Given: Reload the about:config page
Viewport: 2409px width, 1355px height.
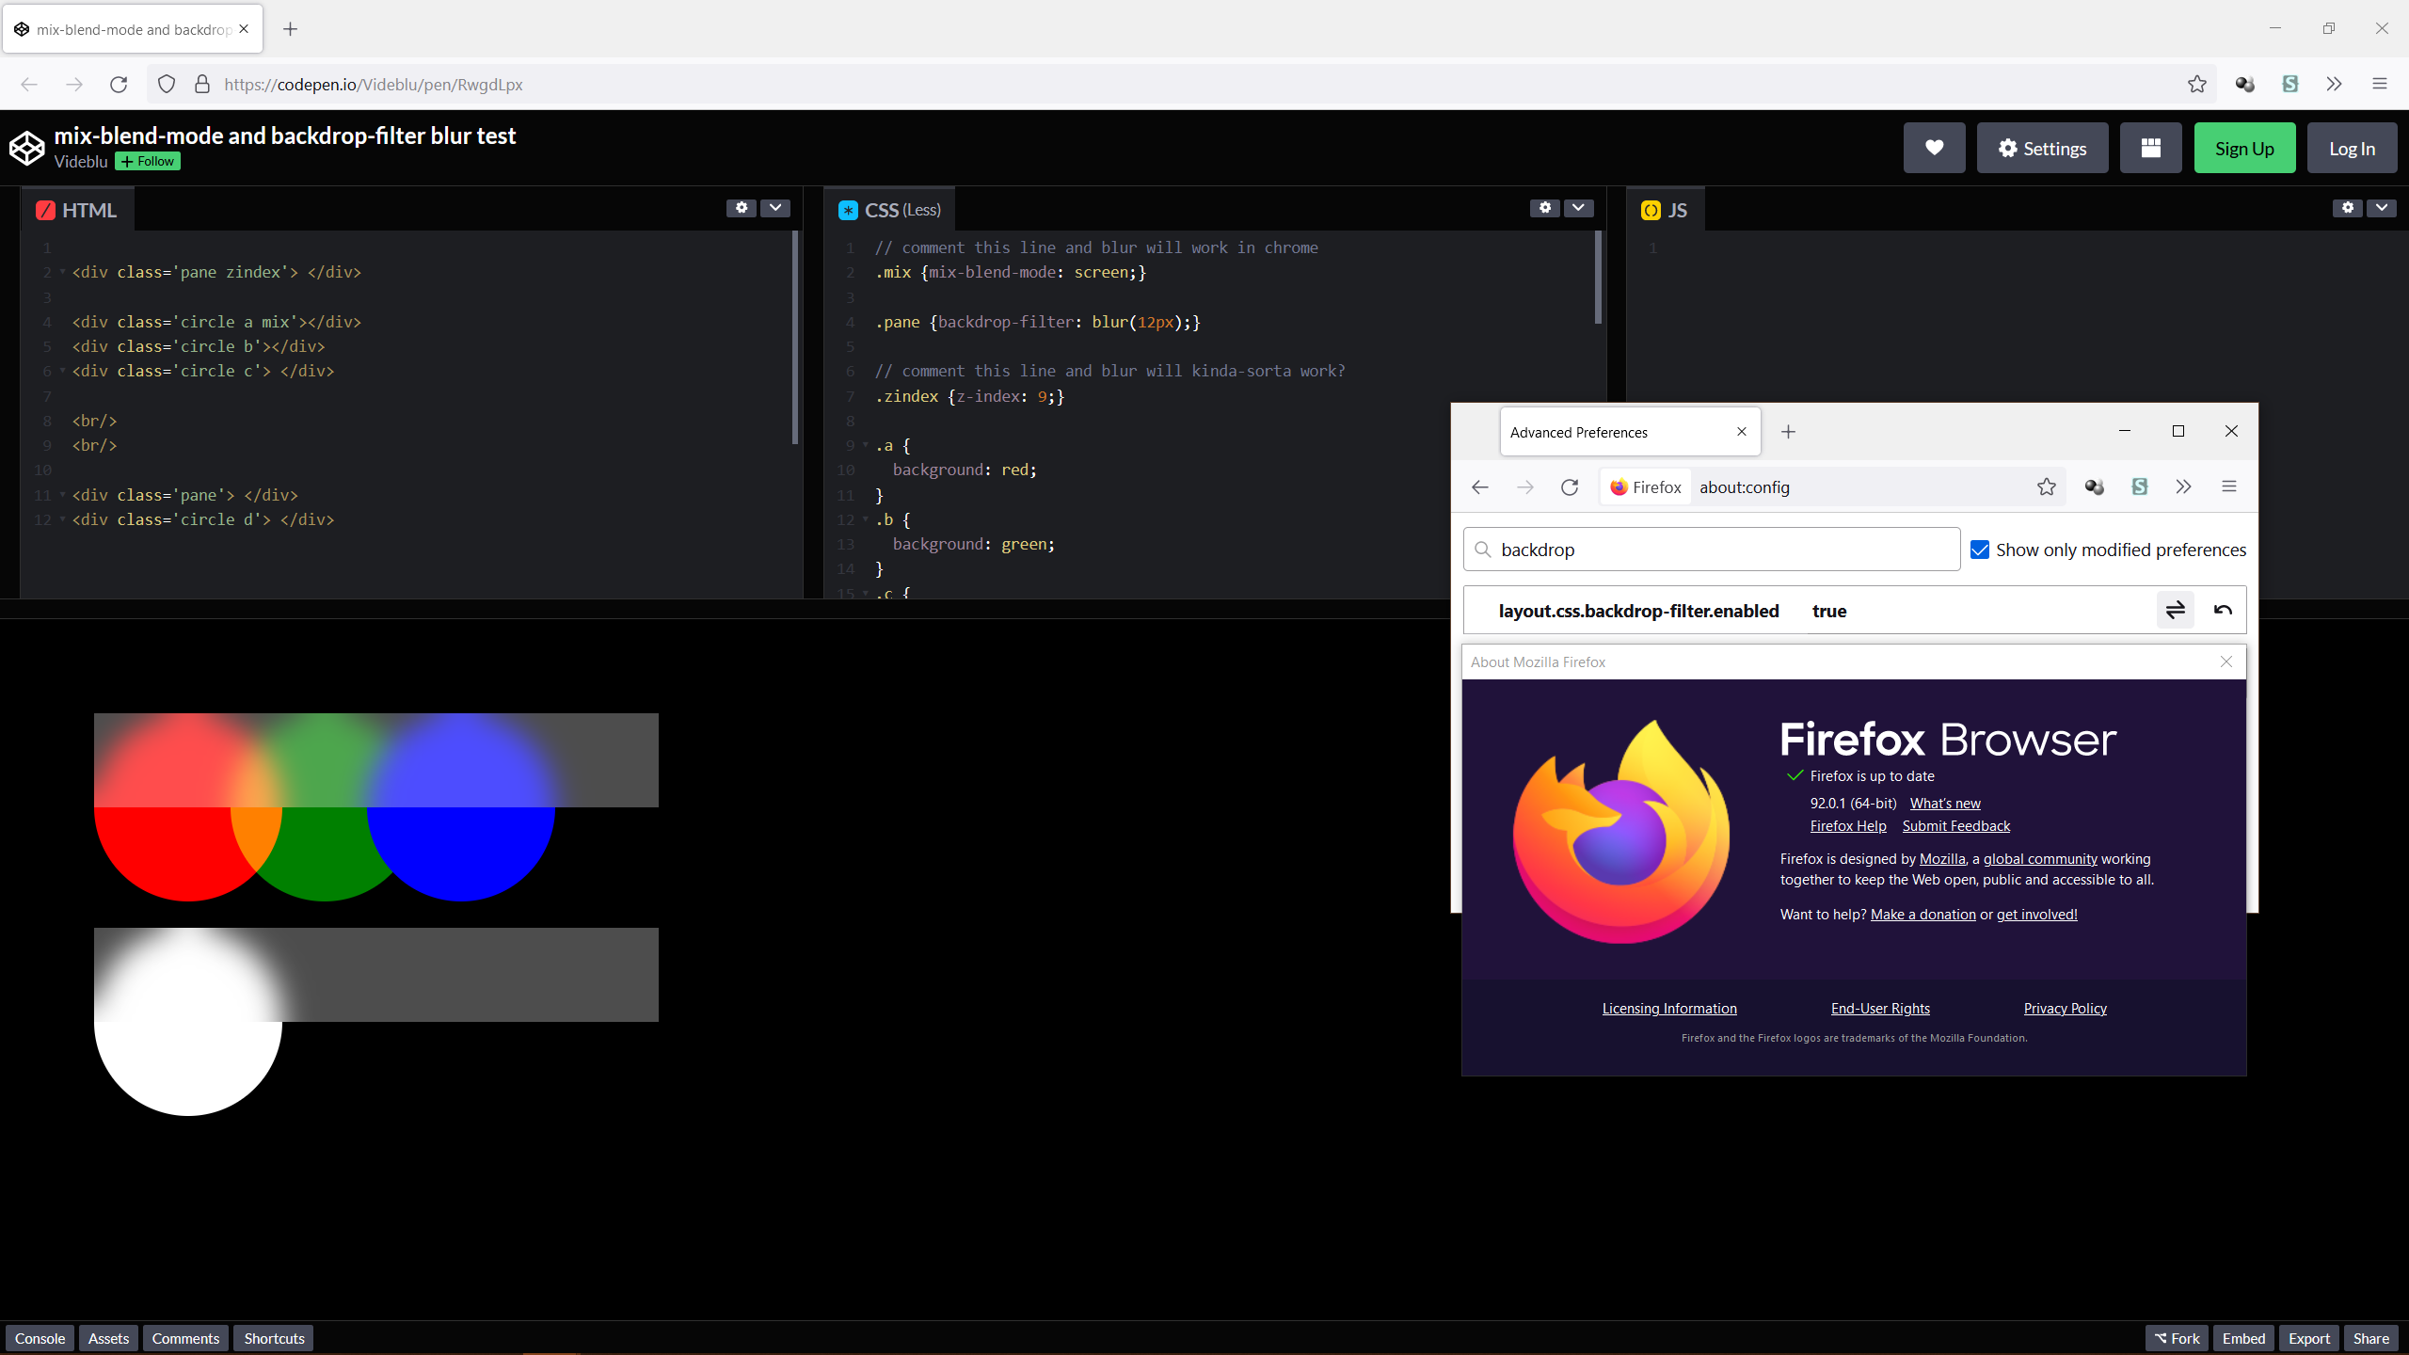Looking at the screenshot, I should [1570, 486].
